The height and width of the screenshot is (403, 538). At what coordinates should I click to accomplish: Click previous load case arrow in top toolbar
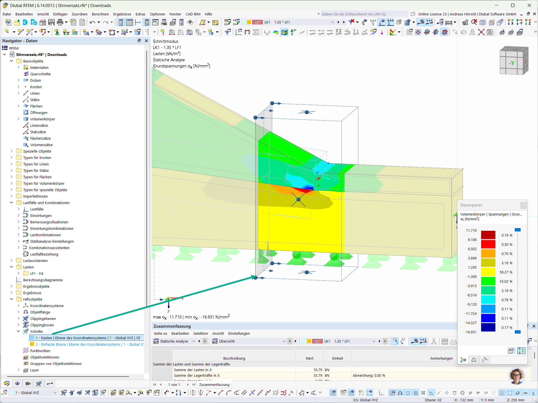point(338,22)
